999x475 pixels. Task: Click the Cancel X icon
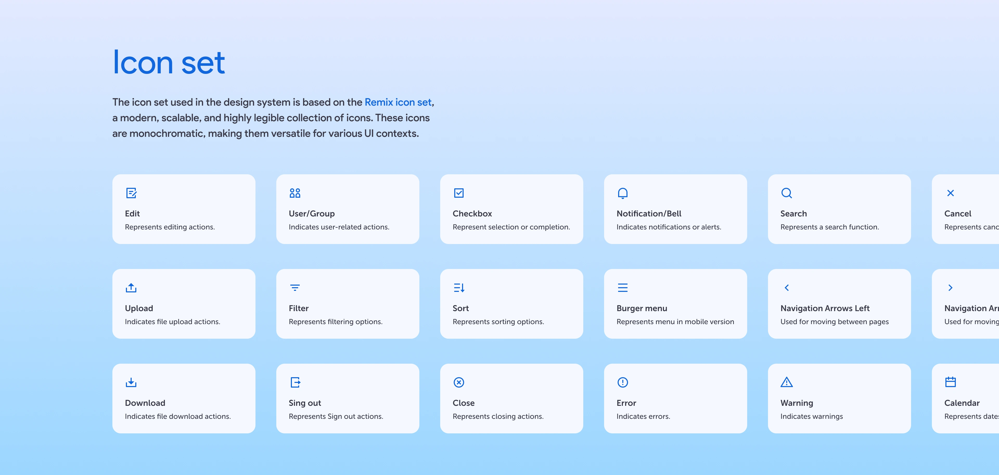coord(950,193)
